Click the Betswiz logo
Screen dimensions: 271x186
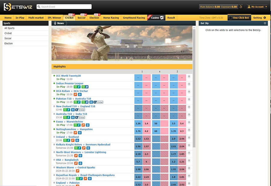18,7
